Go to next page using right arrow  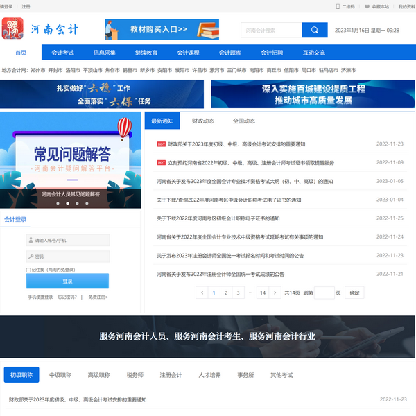pos(276,293)
